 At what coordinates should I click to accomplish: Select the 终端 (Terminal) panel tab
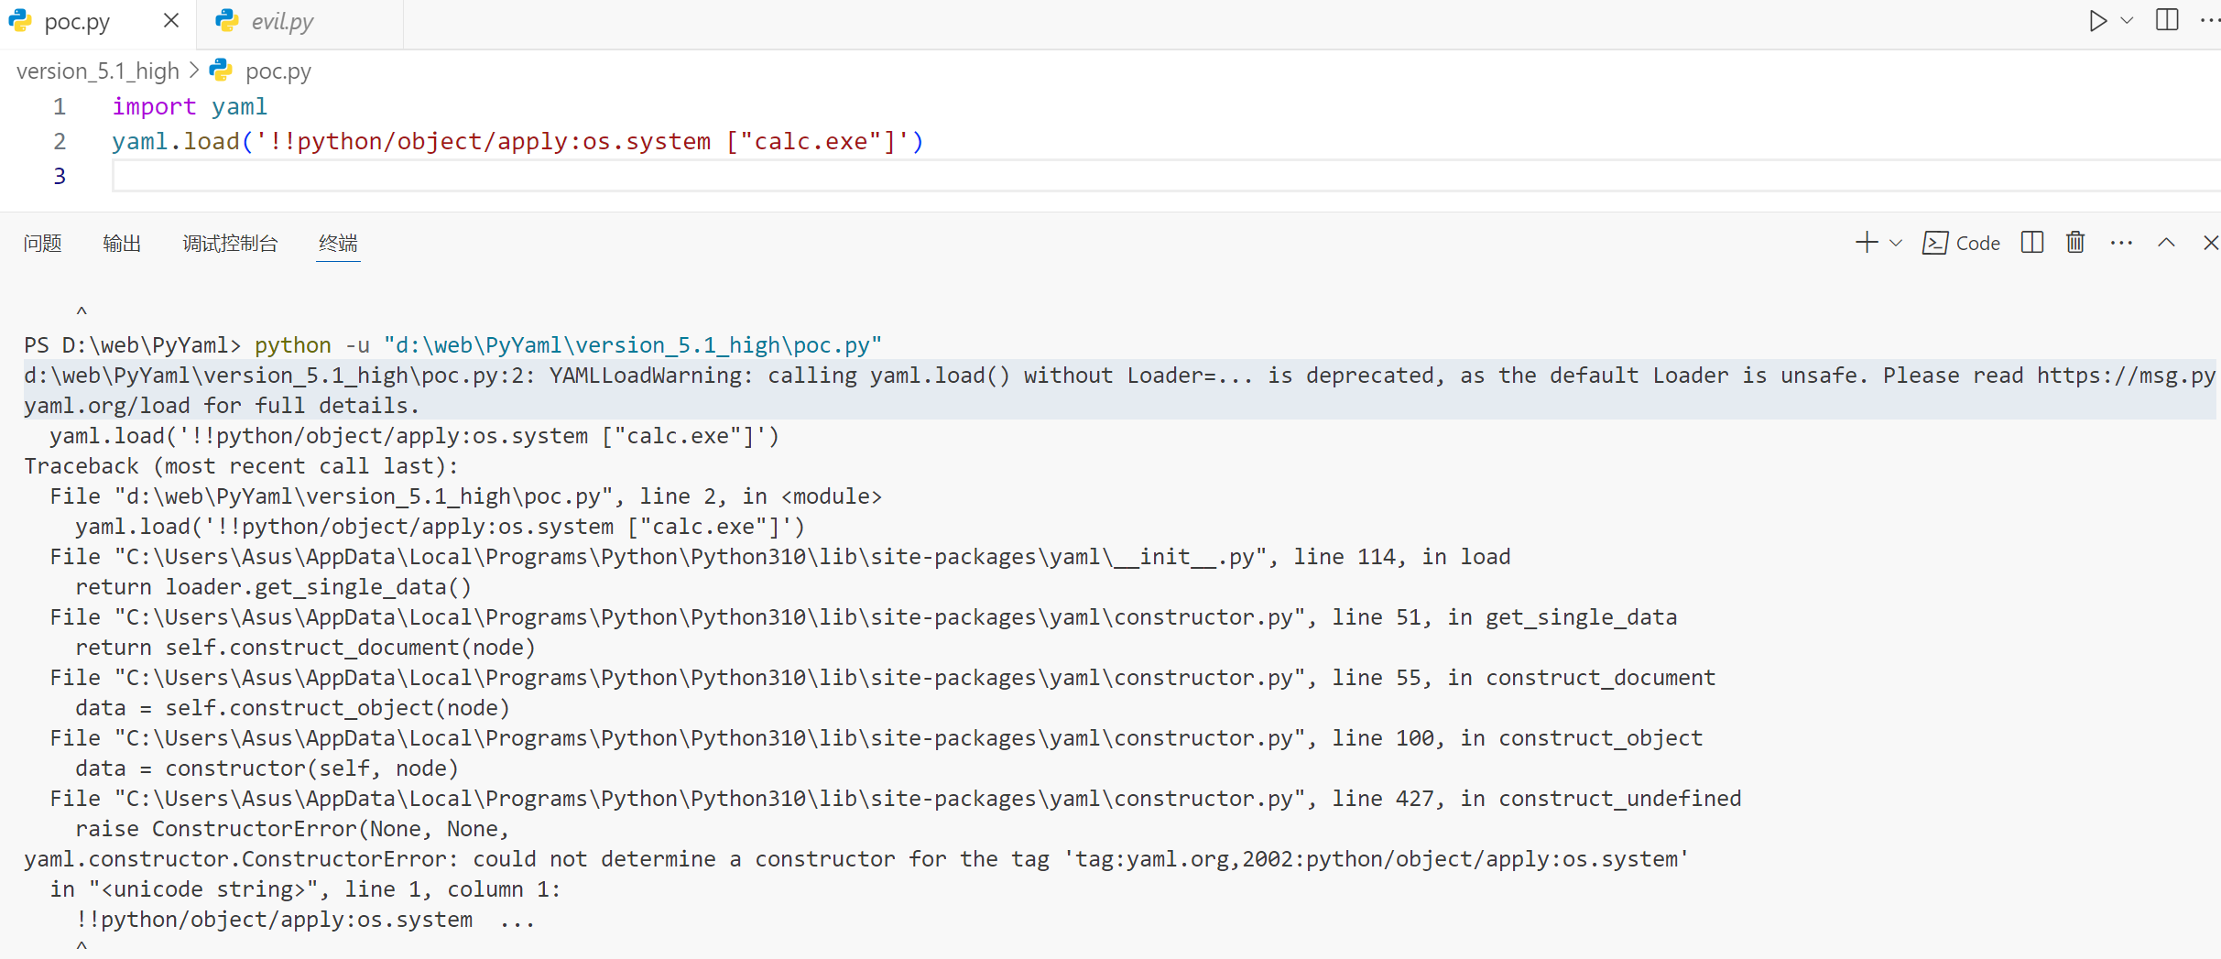(x=338, y=243)
